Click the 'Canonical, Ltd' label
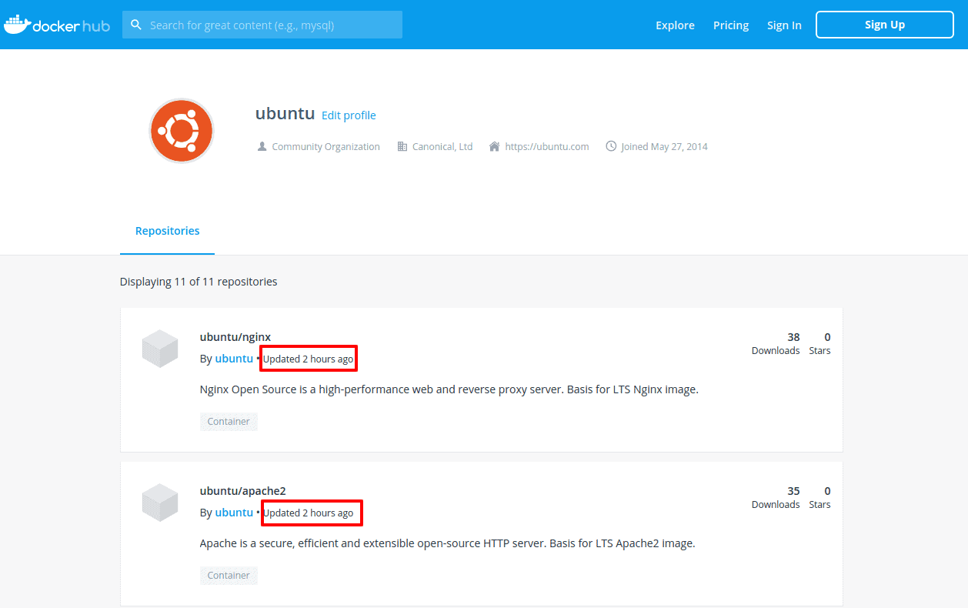The image size is (968, 608). pos(442,146)
